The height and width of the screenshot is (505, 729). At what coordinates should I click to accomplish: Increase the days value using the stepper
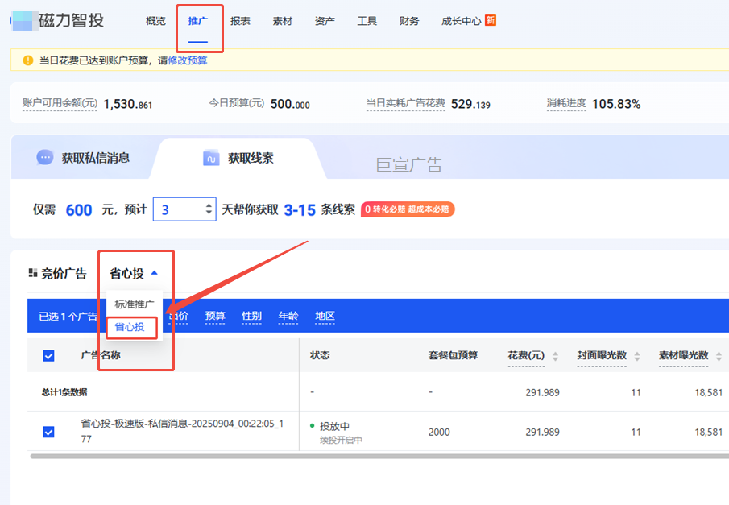pyautogui.click(x=209, y=204)
